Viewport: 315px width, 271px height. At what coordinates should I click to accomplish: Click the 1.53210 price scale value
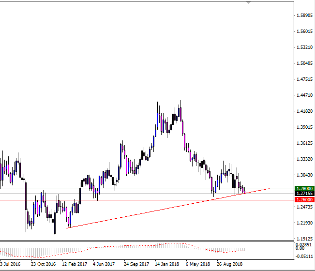[305, 47]
